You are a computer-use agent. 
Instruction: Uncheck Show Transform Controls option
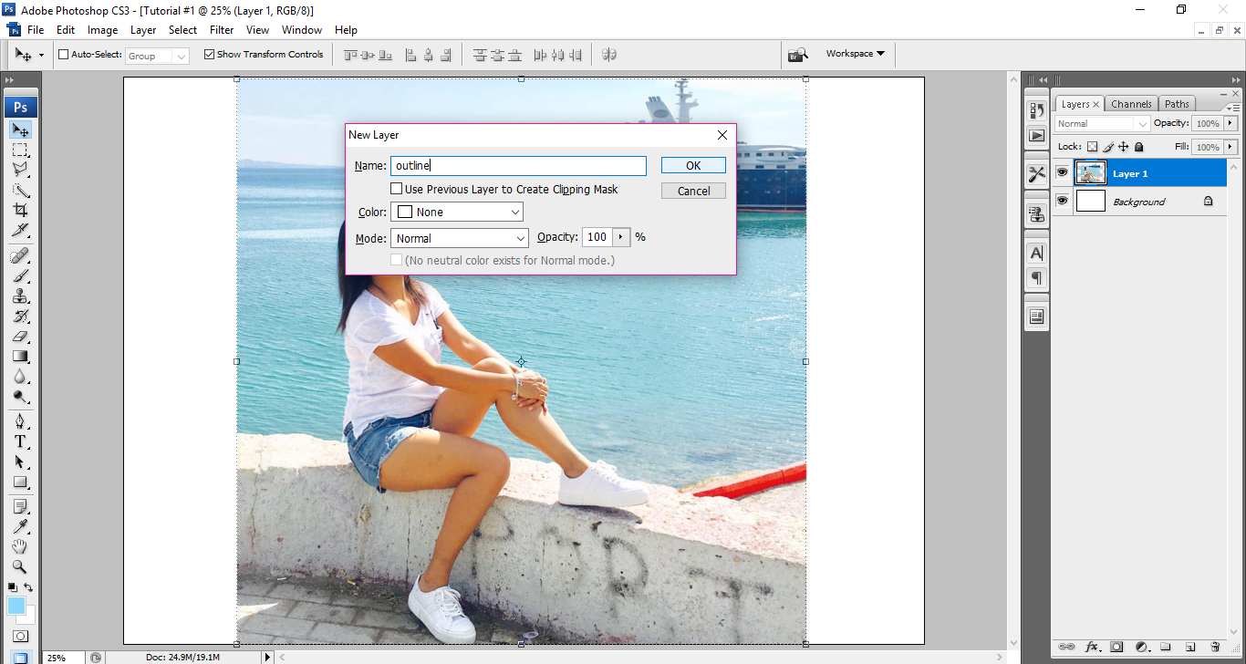[210, 55]
